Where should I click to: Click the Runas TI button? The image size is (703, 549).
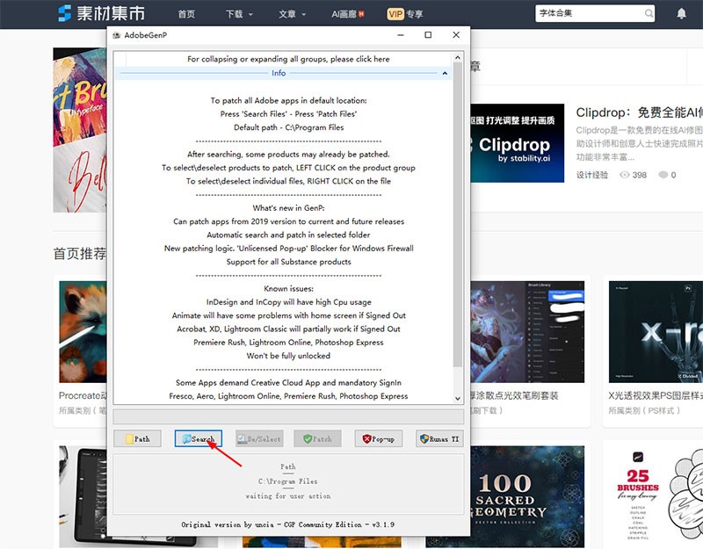[x=439, y=438]
